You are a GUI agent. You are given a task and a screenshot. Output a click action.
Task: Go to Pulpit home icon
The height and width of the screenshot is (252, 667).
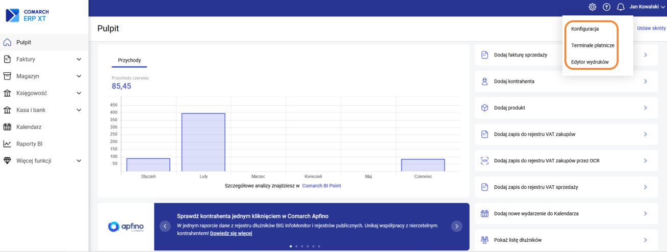pos(7,42)
